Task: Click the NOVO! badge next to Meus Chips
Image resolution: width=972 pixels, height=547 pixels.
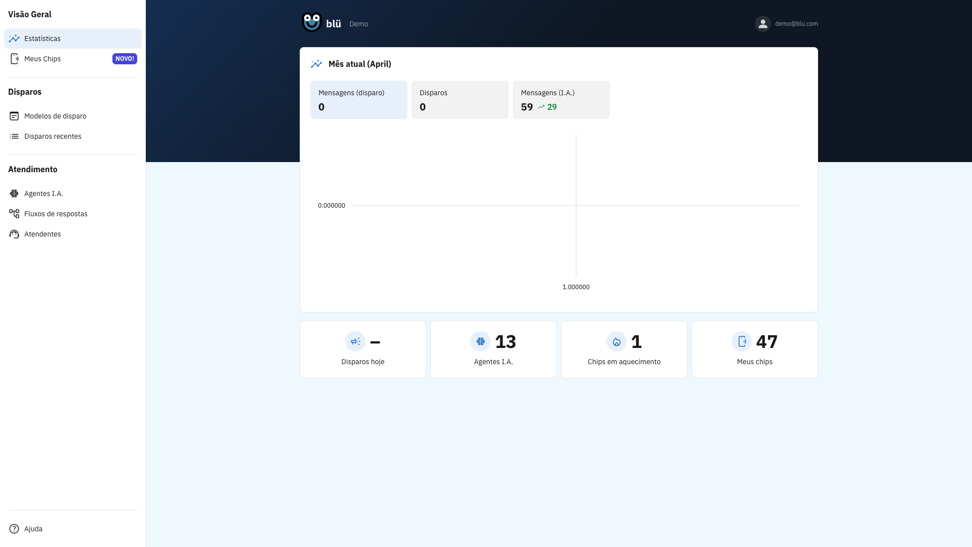Action: (x=125, y=59)
